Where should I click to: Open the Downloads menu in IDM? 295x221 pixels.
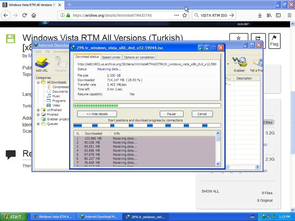[x=60, y=52]
